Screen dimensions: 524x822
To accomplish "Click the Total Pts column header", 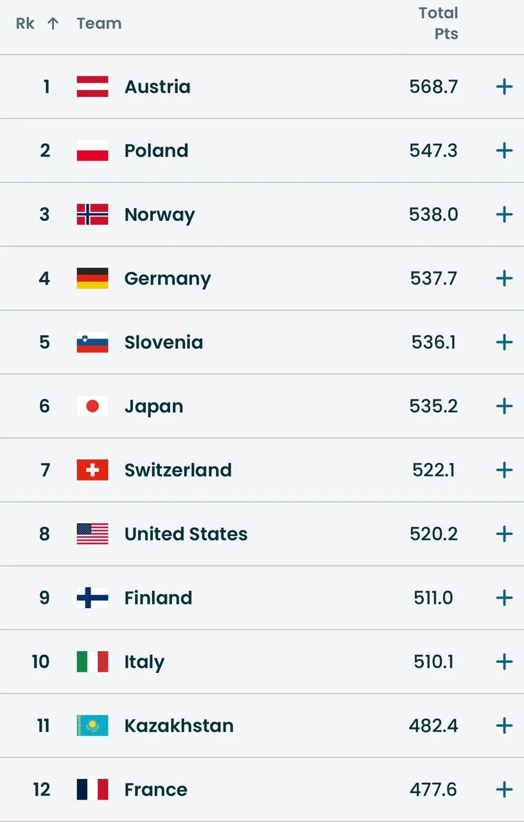I will [x=439, y=24].
